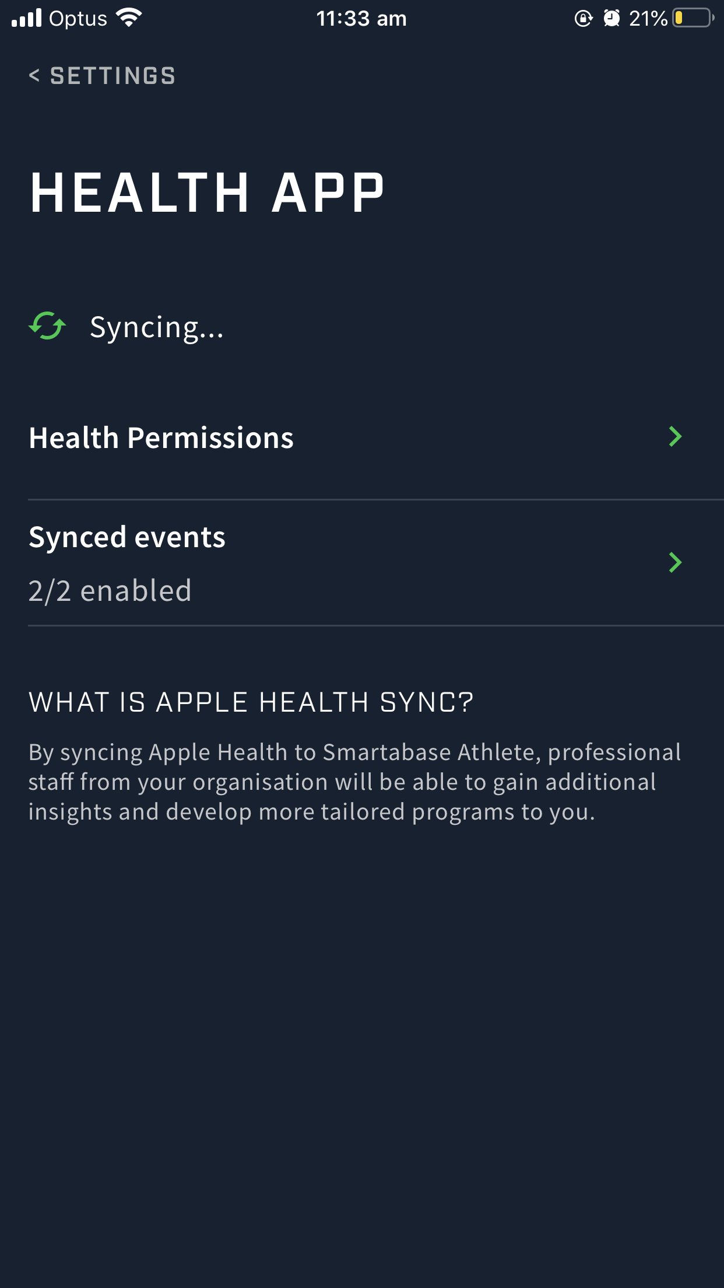Viewport: 724px width, 1288px height.
Task: Tap the battery icon in status bar
Action: coord(693,18)
